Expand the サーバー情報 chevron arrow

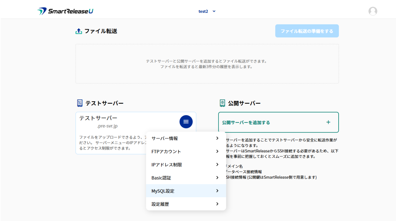217,138
